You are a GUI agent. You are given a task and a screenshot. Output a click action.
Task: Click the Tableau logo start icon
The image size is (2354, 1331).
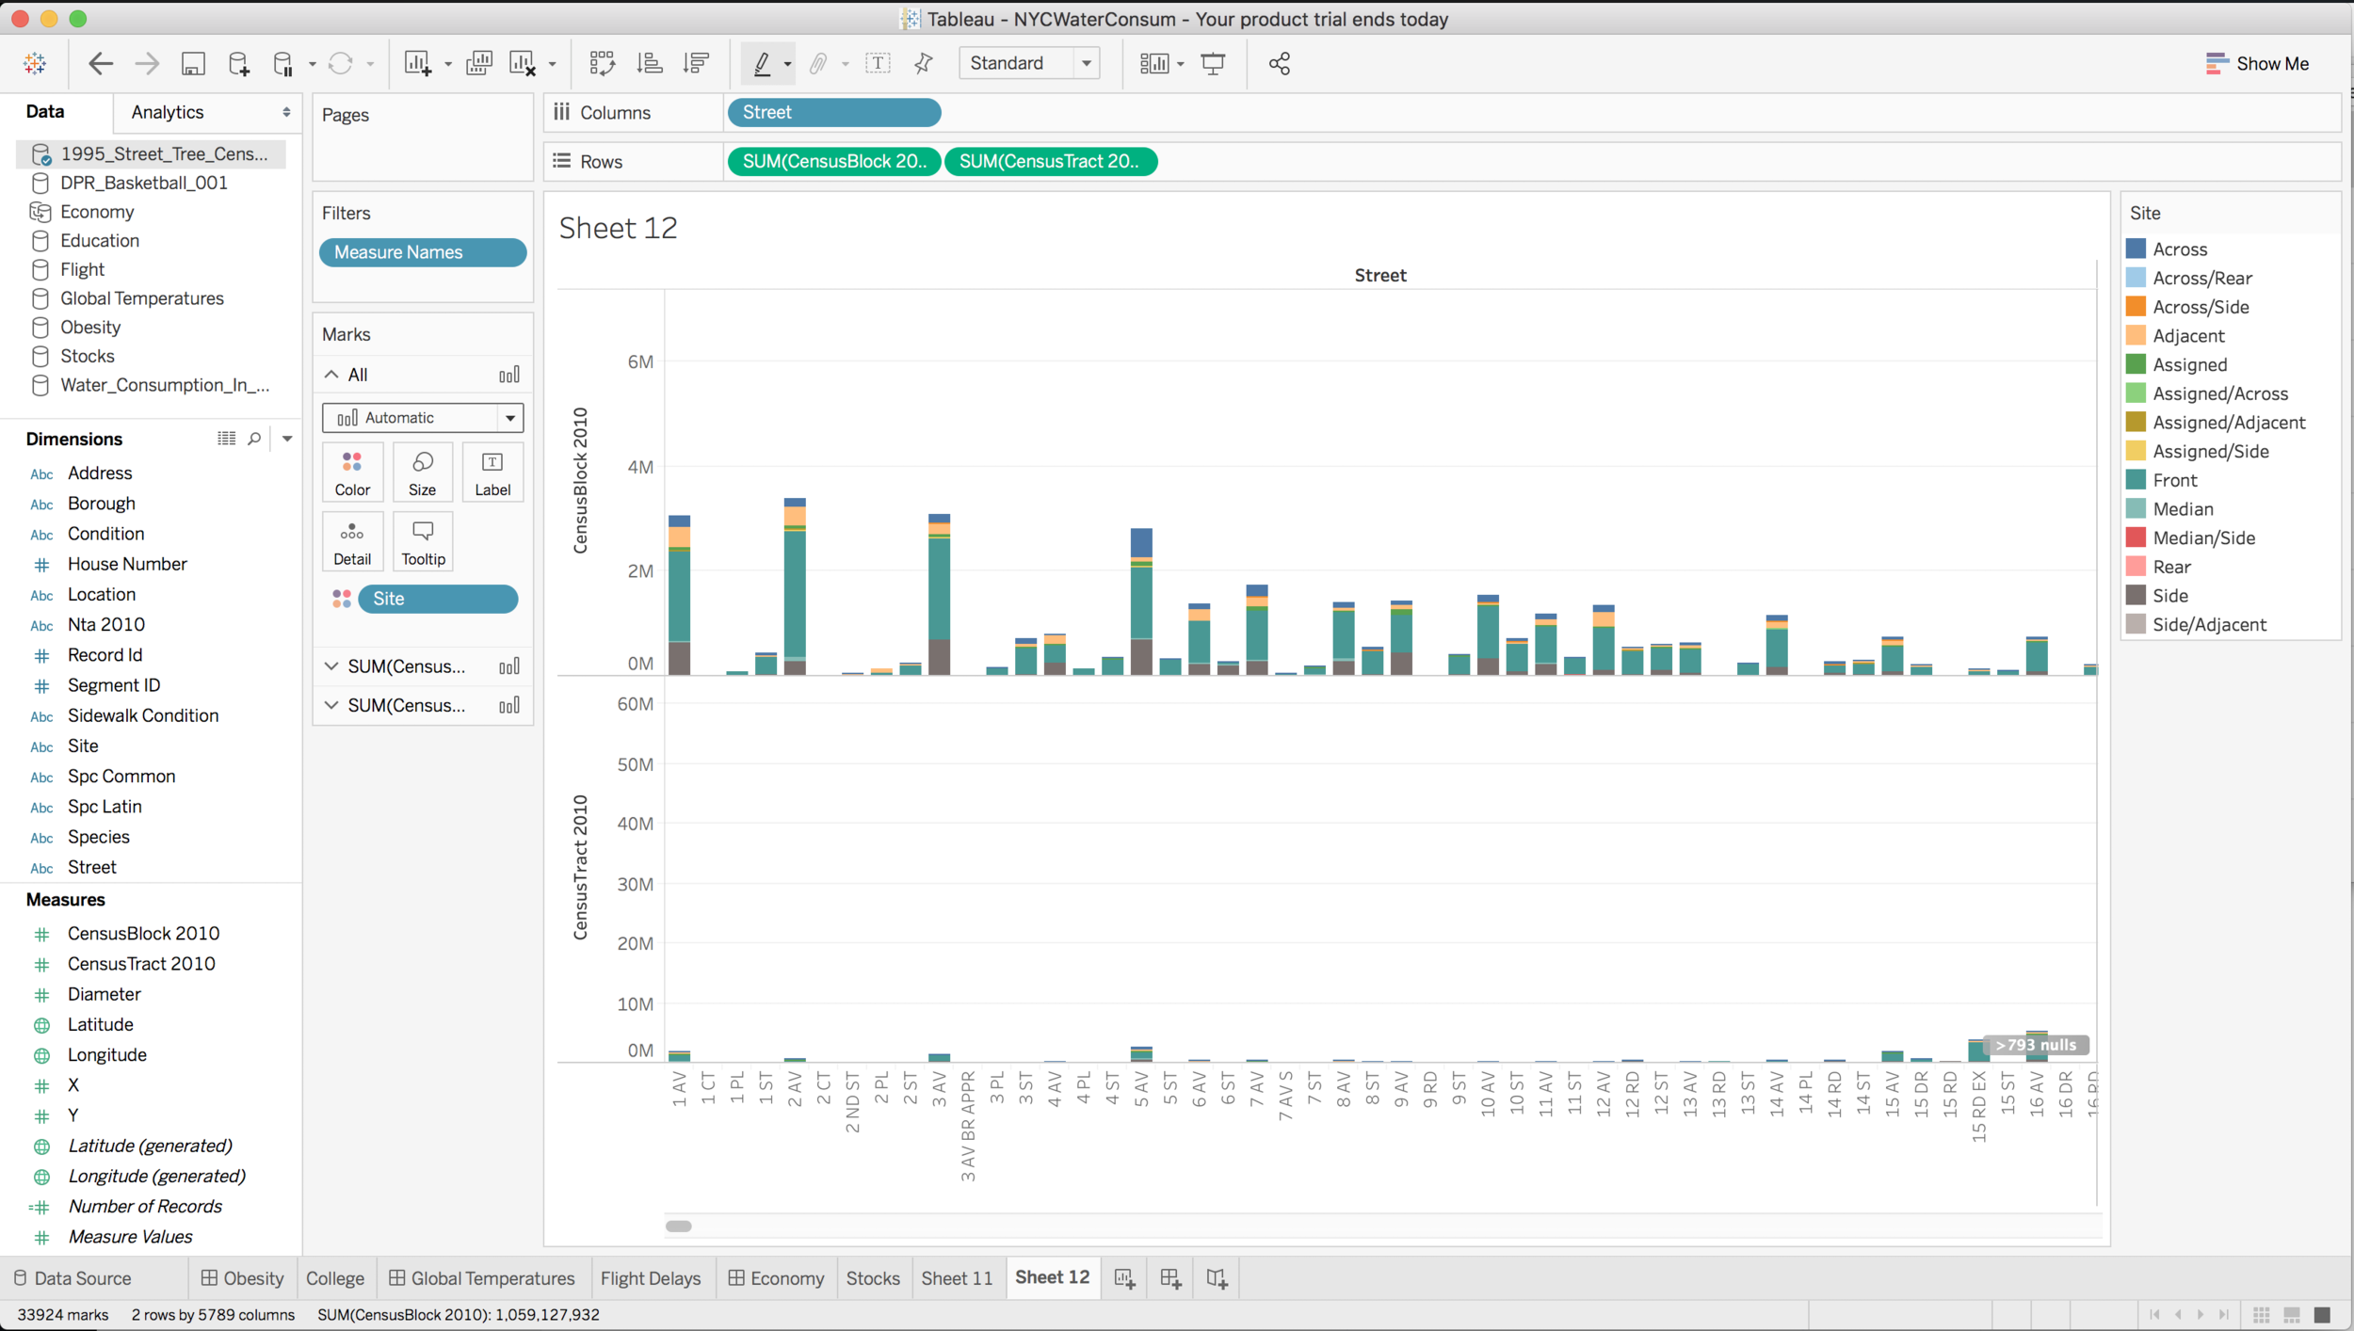(x=35, y=63)
